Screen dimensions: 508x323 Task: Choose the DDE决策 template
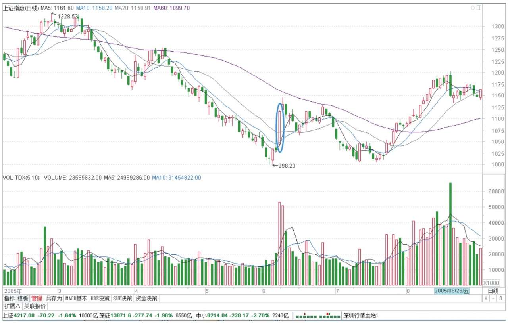click(100, 298)
